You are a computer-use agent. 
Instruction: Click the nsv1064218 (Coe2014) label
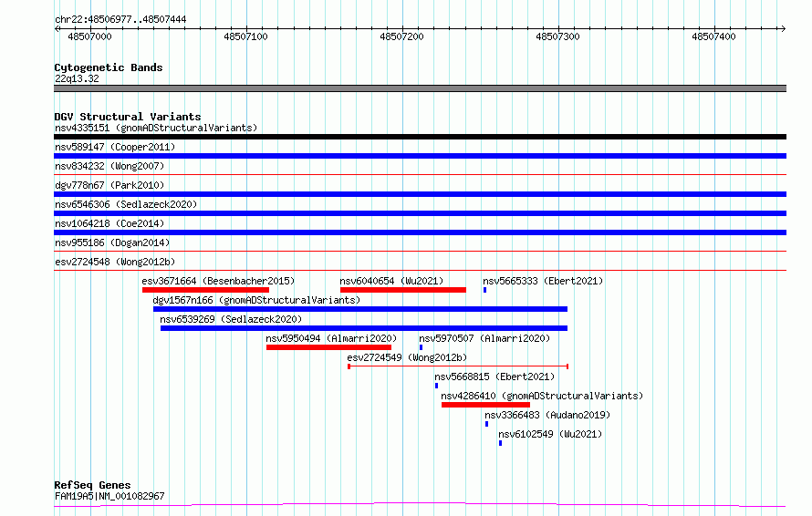coord(109,223)
